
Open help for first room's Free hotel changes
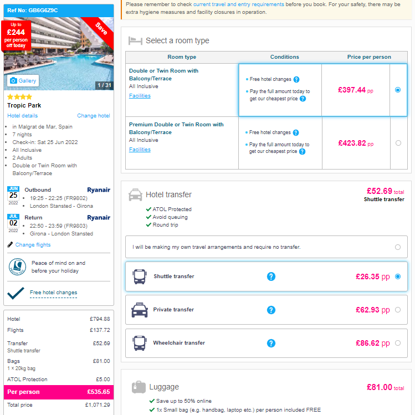pos(296,79)
